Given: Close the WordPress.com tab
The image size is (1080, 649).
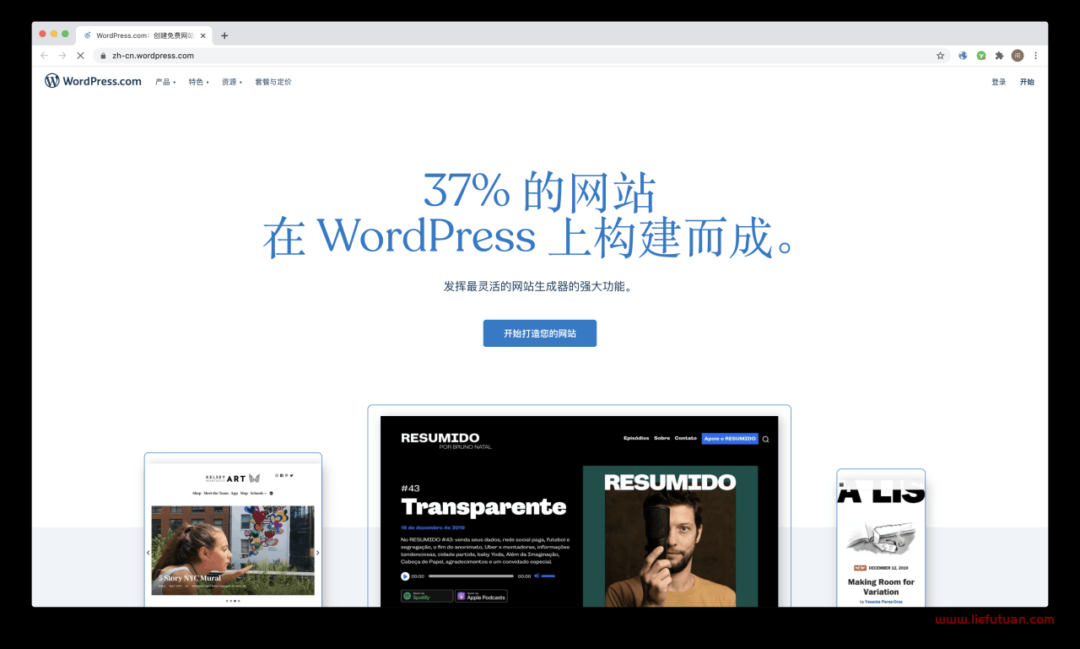Looking at the screenshot, I should coord(202,35).
